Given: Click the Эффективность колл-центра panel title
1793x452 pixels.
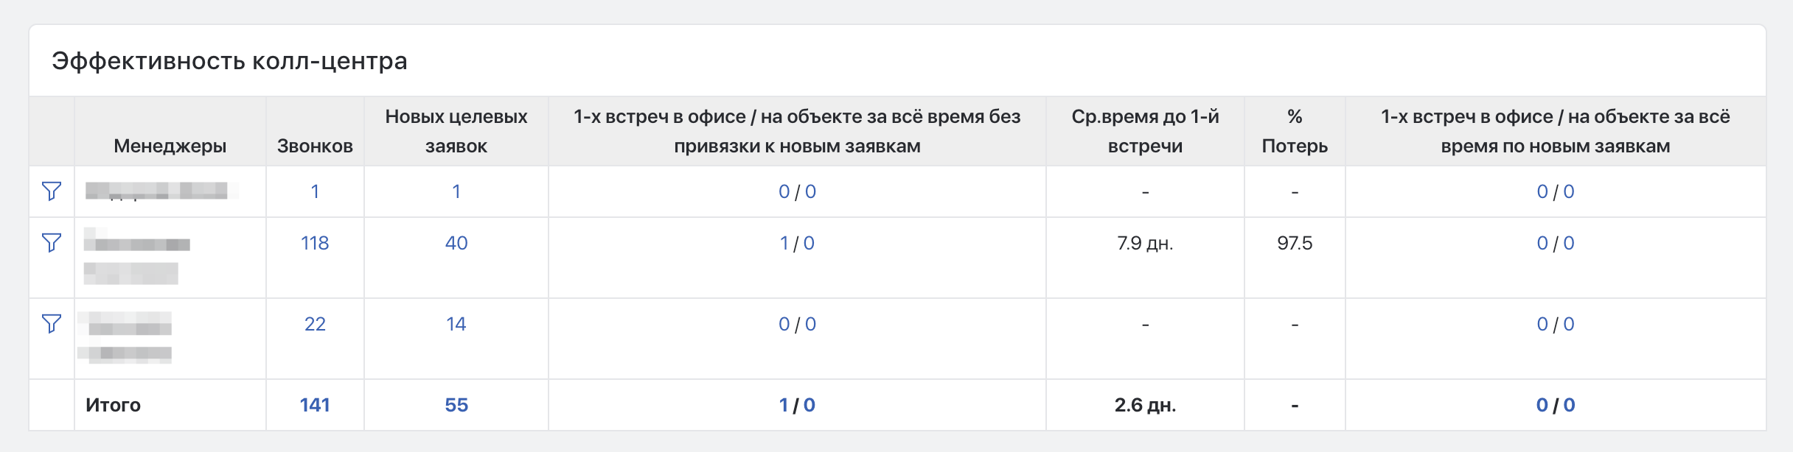Looking at the screenshot, I should click(x=229, y=60).
